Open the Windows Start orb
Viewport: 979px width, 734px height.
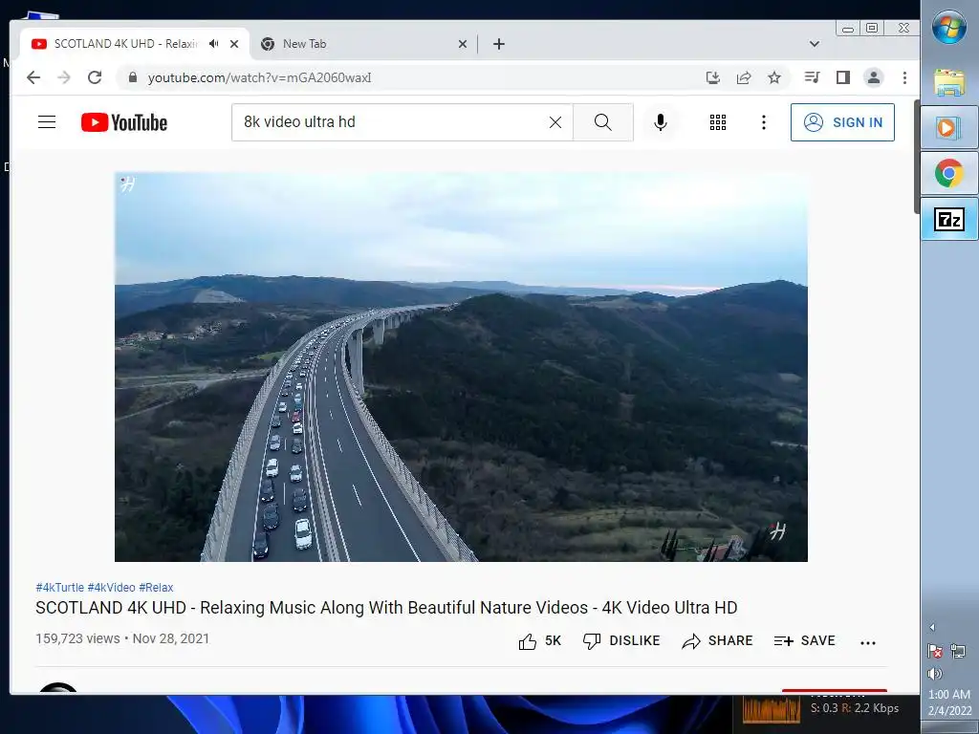(x=949, y=28)
